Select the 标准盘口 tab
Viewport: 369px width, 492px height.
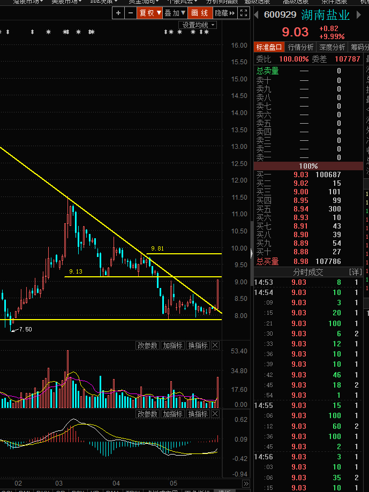coord(269,47)
